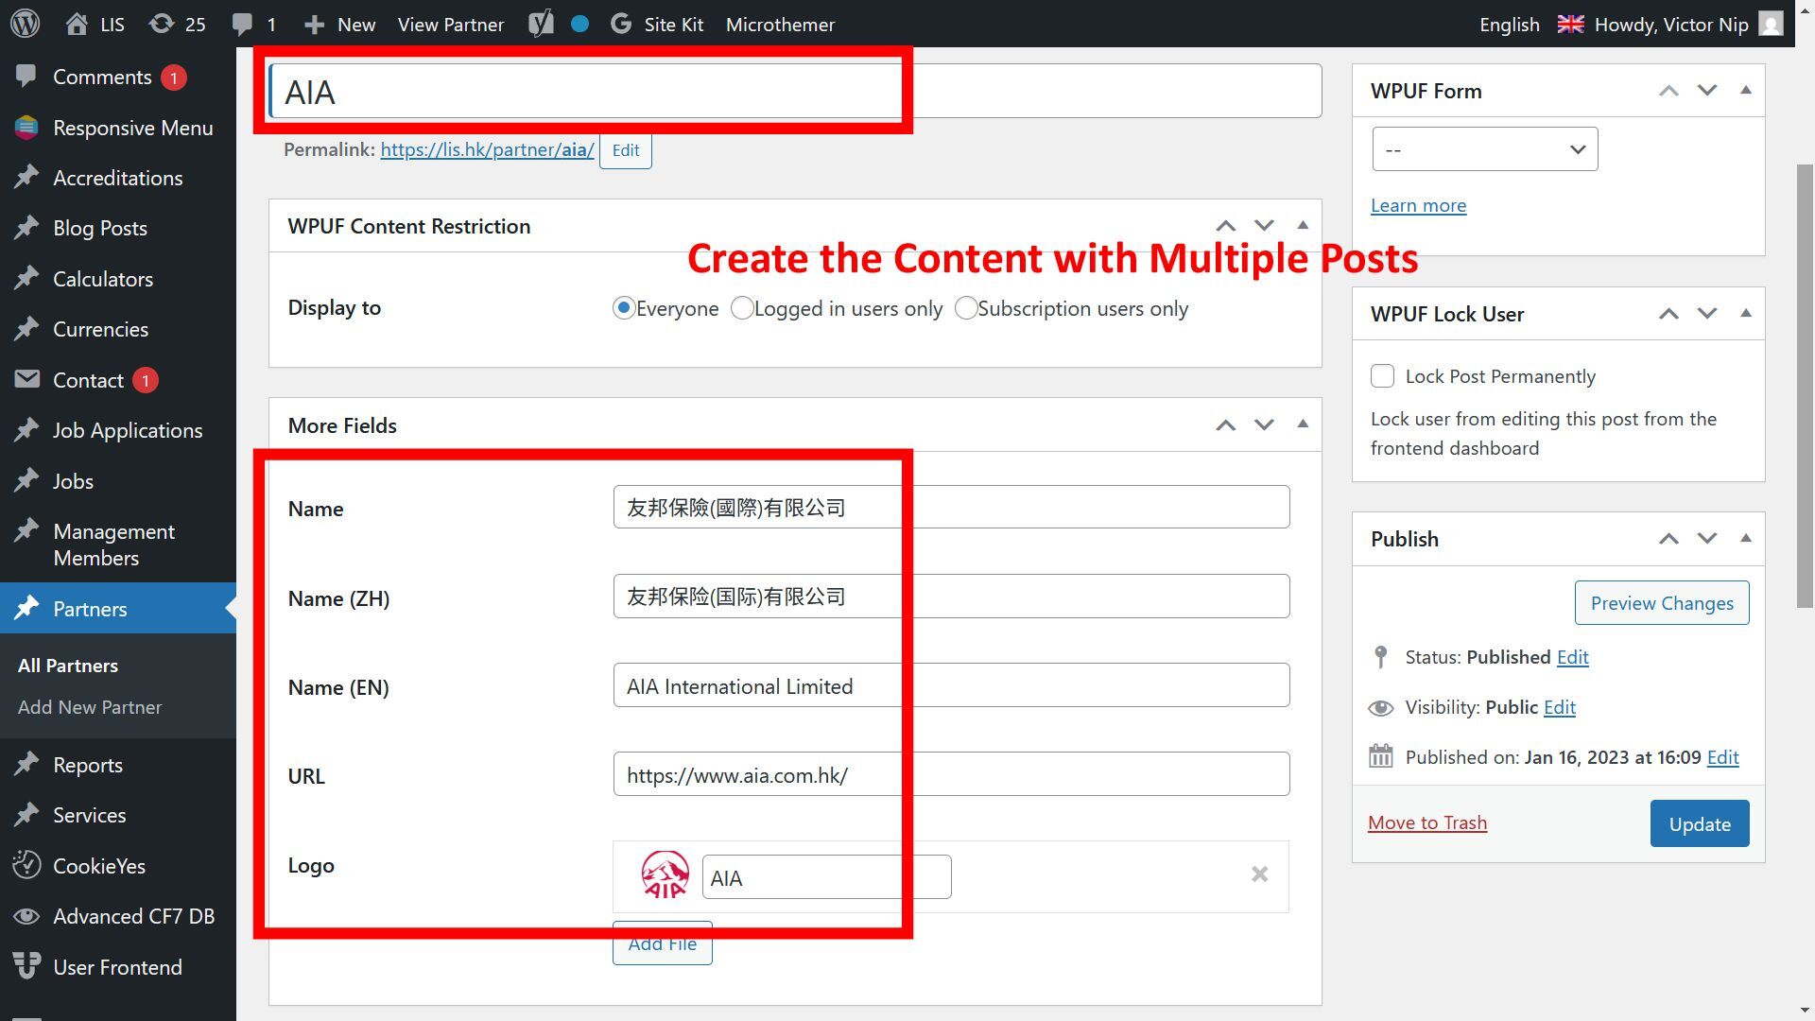
Task: Remove the AIA logo file
Action: coord(1259,874)
